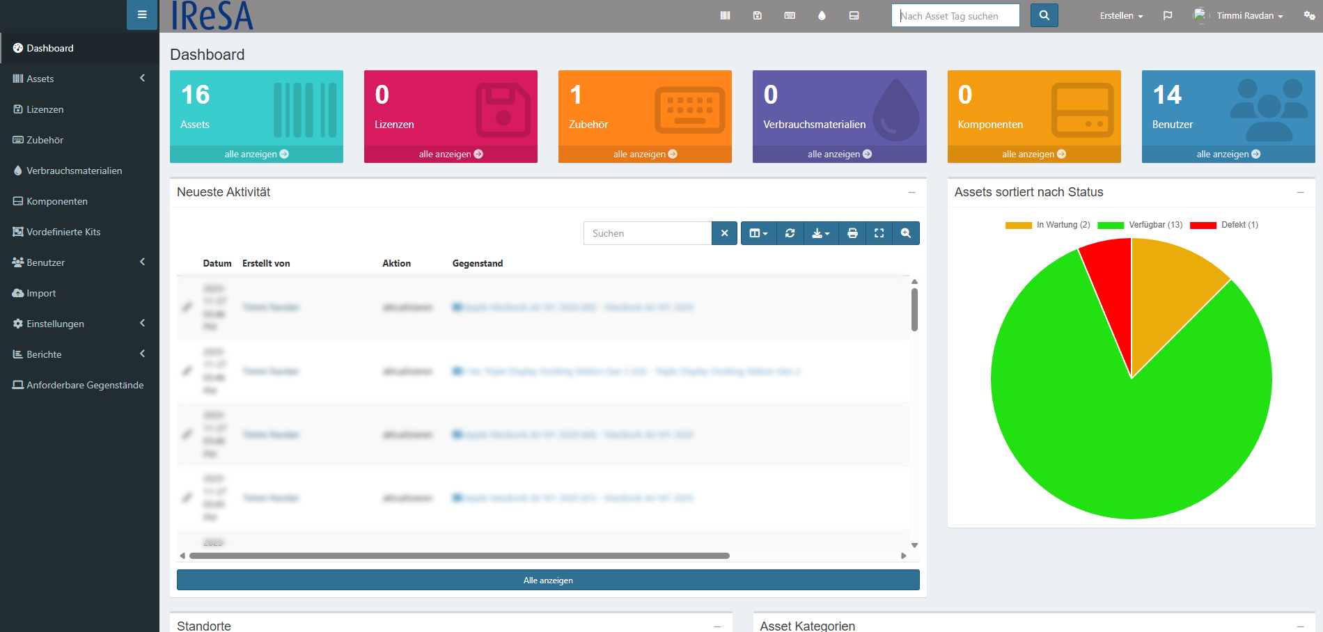Click the flag alerts icon in header

click(1168, 15)
